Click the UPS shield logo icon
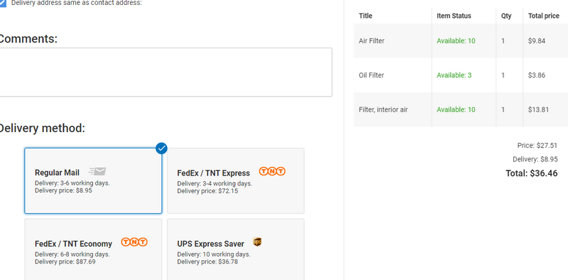Image resolution: width=568 pixels, height=280 pixels. [x=257, y=242]
